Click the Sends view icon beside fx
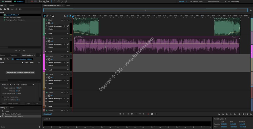The width and height of the screenshot is (253, 129). click(x=50, y=16)
